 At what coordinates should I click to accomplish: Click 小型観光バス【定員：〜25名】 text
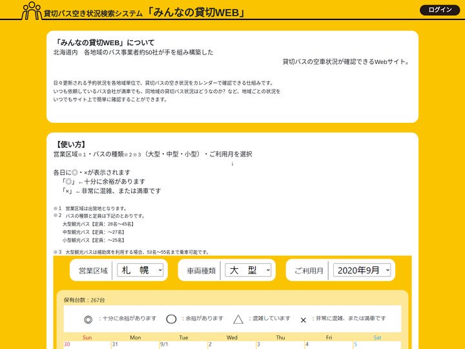(x=94, y=240)
